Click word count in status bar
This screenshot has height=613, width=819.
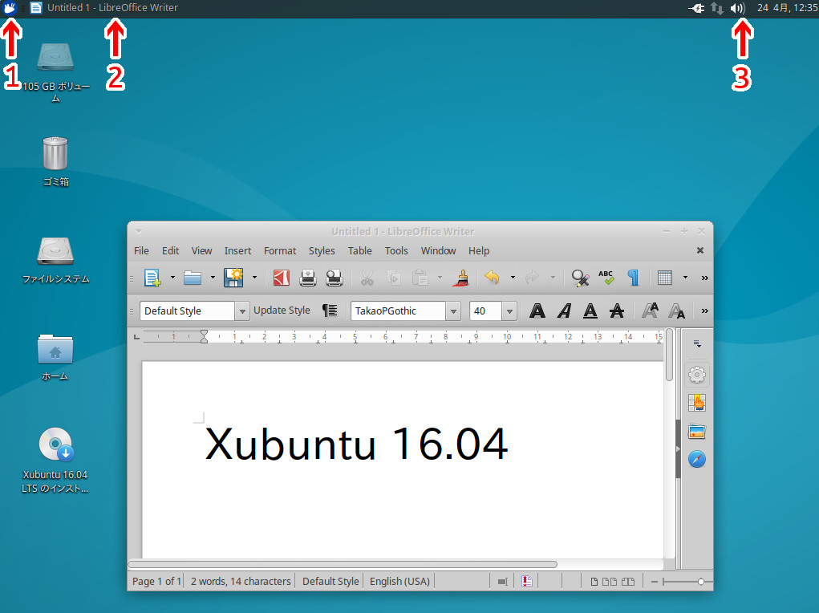click(x=241, y=581)
